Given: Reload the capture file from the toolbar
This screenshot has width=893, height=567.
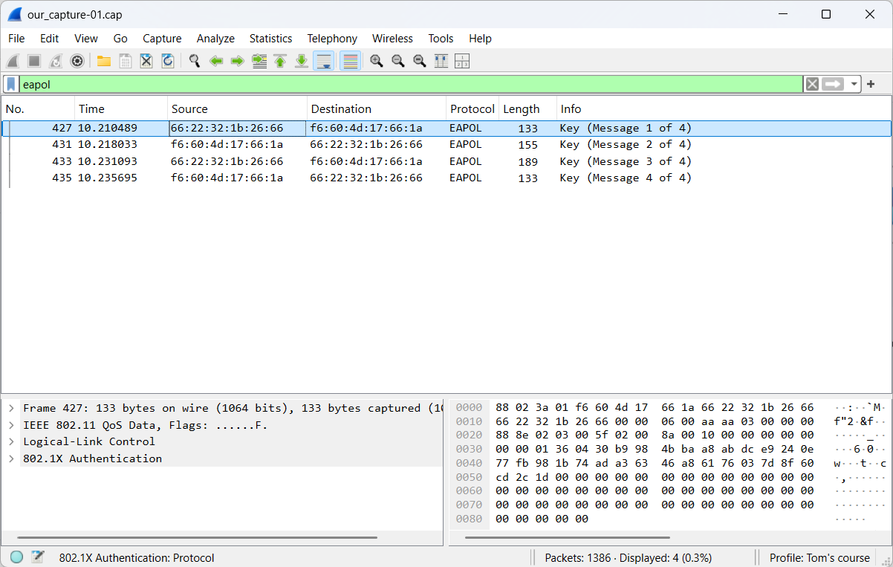Looking at the screenshot, I should (x=168, y=61).
